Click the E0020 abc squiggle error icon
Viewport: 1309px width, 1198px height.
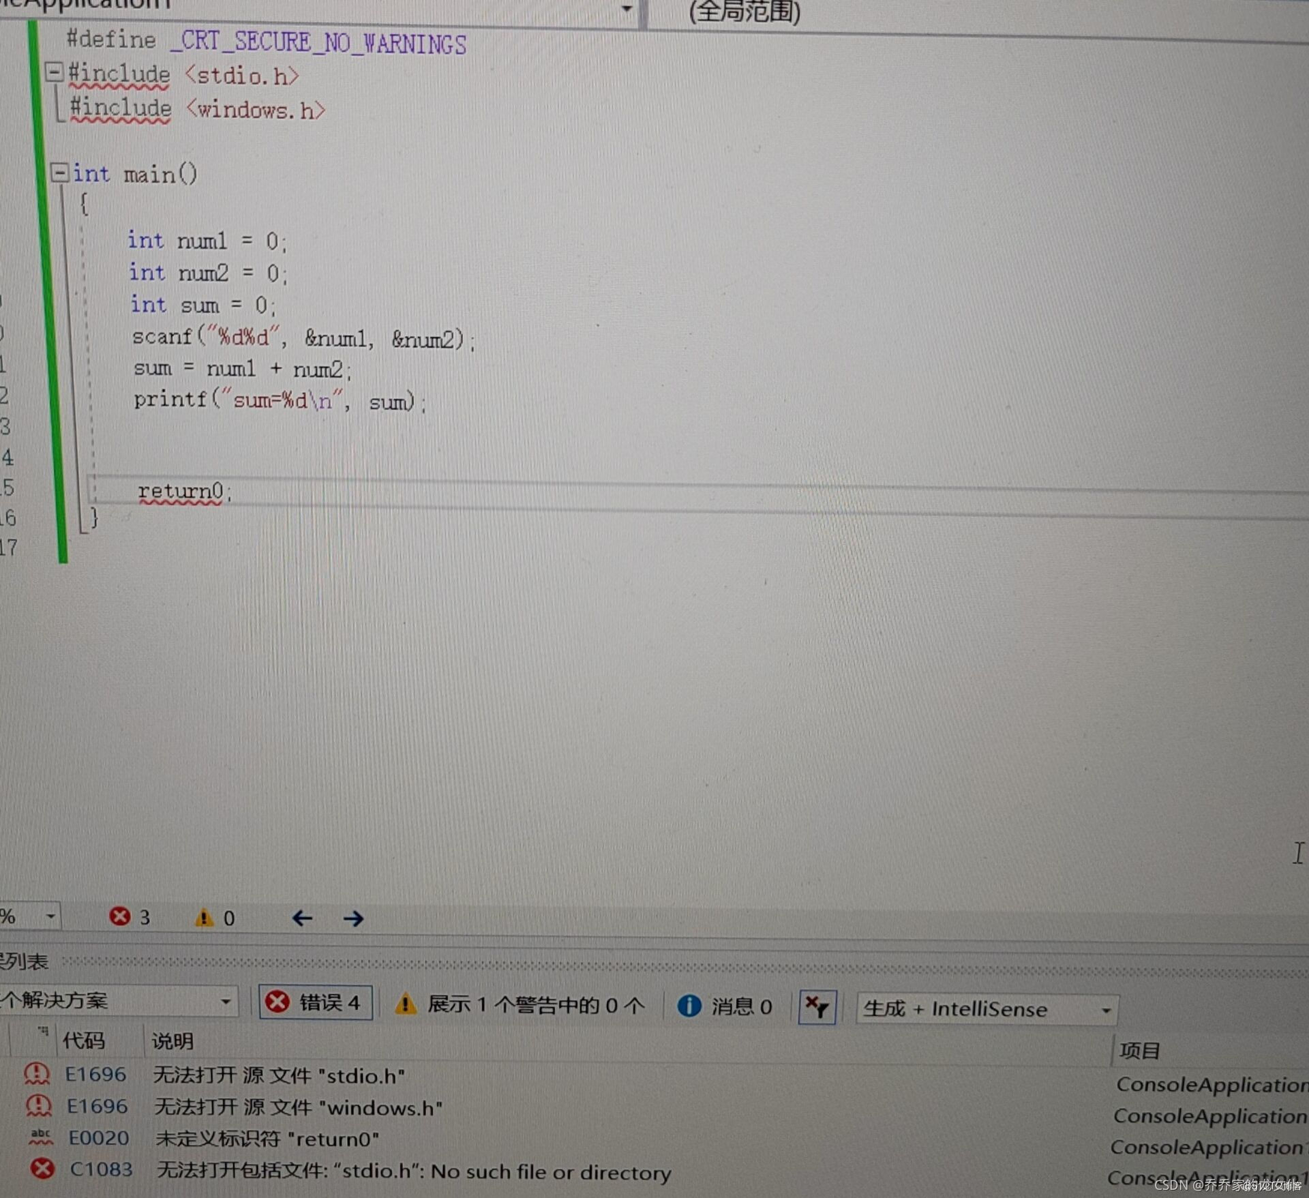[41, 1137]
